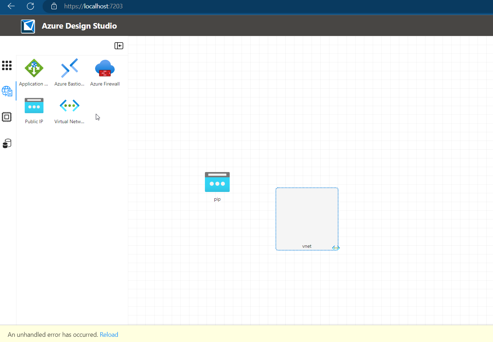This screenshot has width=493, height=342.
Task: Open the Databases category in the sidebar
Action: 7,143
